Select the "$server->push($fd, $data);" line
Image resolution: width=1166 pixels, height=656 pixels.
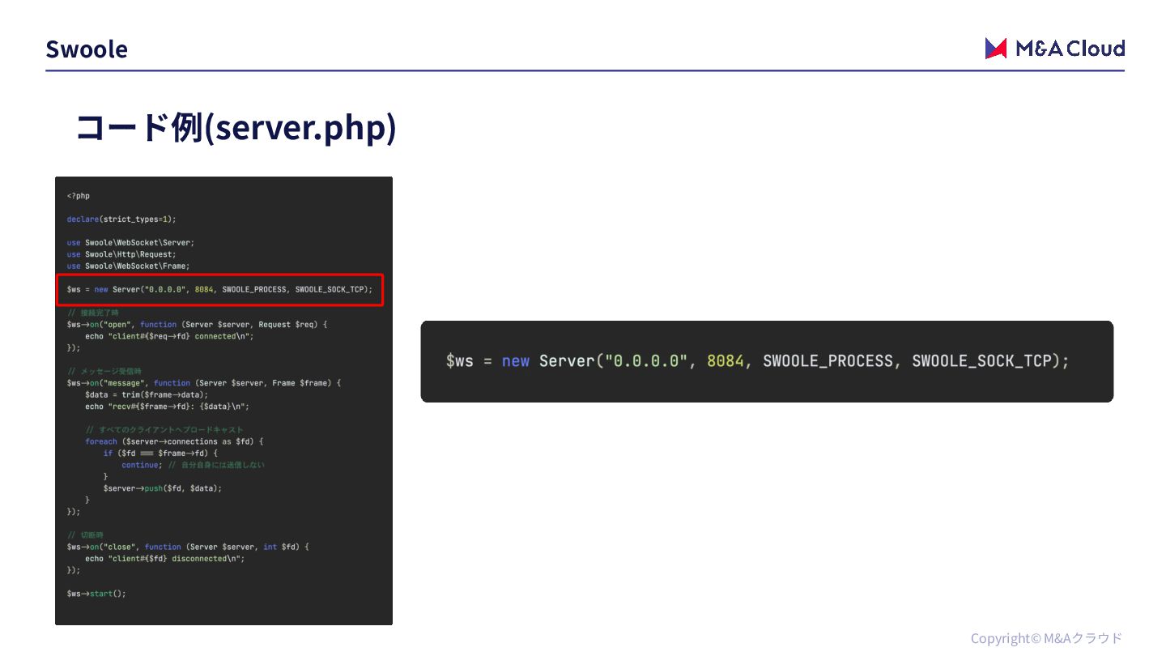click(x=162, y=488)
